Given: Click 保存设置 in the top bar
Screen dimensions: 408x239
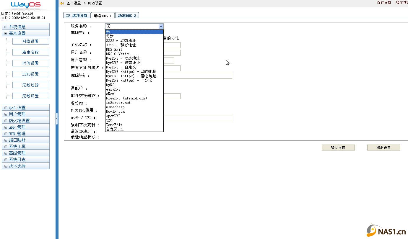Looking at the screenshot, I should point(384,3).
